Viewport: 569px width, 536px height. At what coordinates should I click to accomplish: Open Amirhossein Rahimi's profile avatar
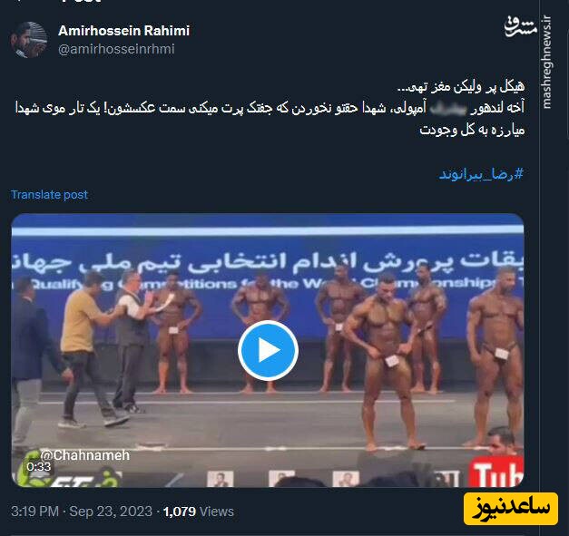point(29,40)
